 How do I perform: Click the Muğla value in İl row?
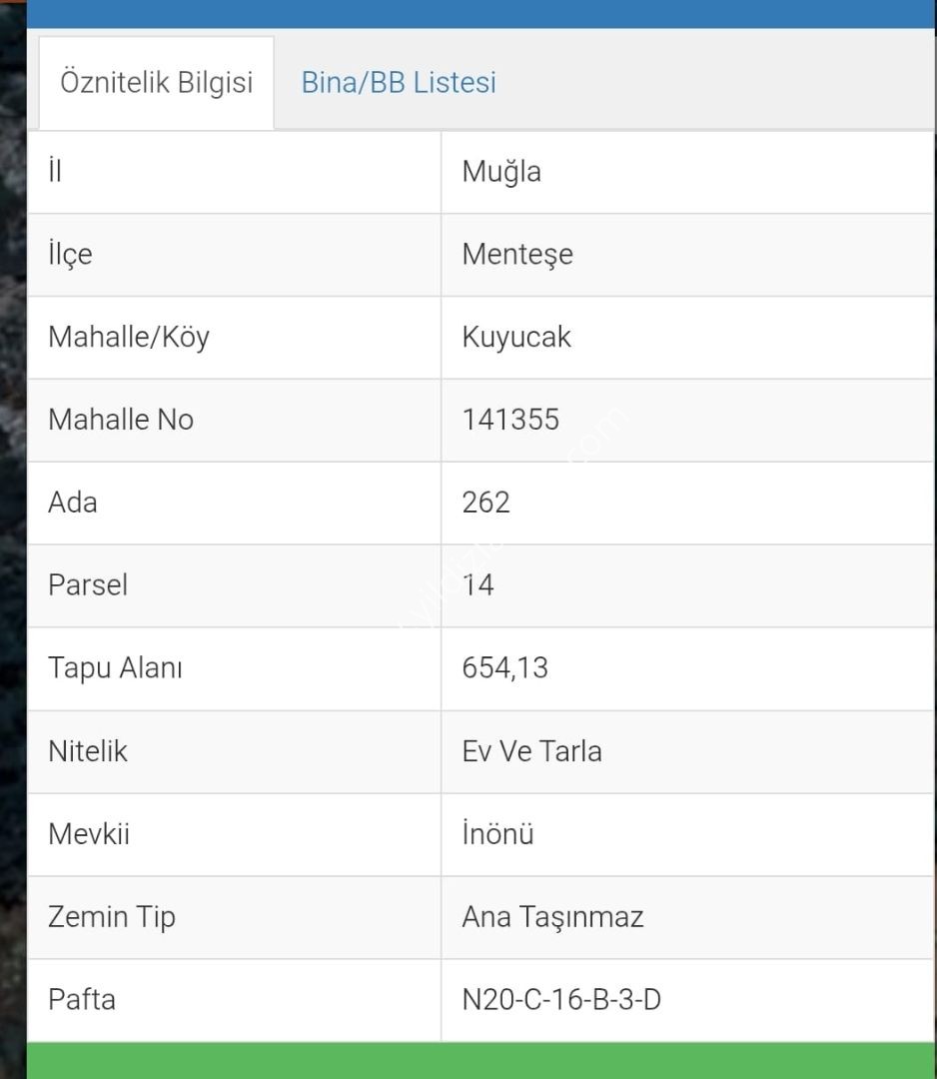pos(501,172)
